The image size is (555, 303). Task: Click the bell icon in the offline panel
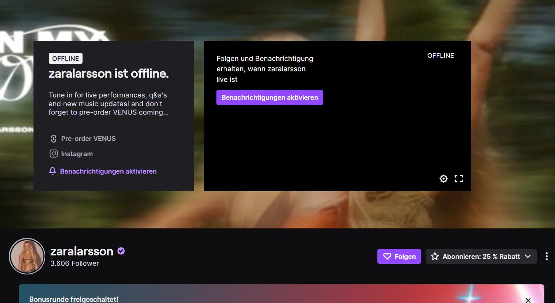click(52, 171)
